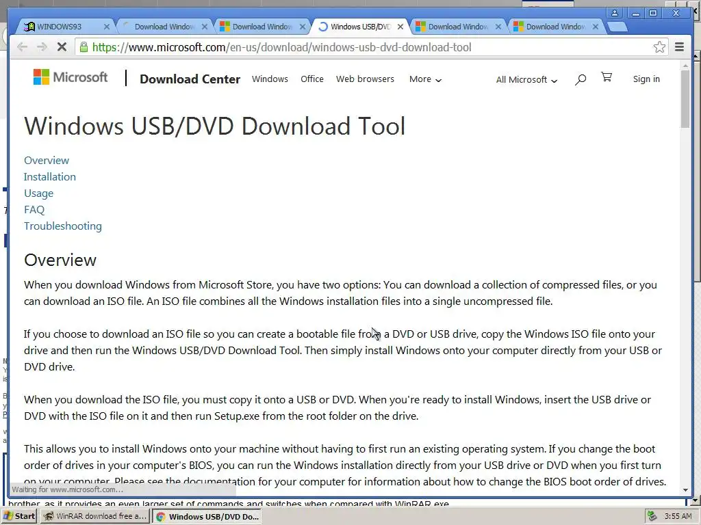Jump to the Overview section link

pos(47,160)
